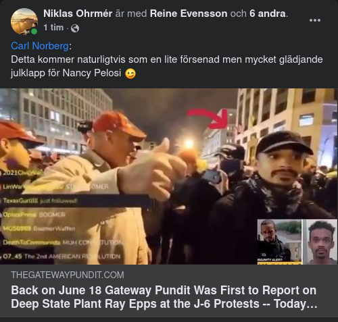
Task: Open the three-dot post options menu
Action: (x=315, y=20)
